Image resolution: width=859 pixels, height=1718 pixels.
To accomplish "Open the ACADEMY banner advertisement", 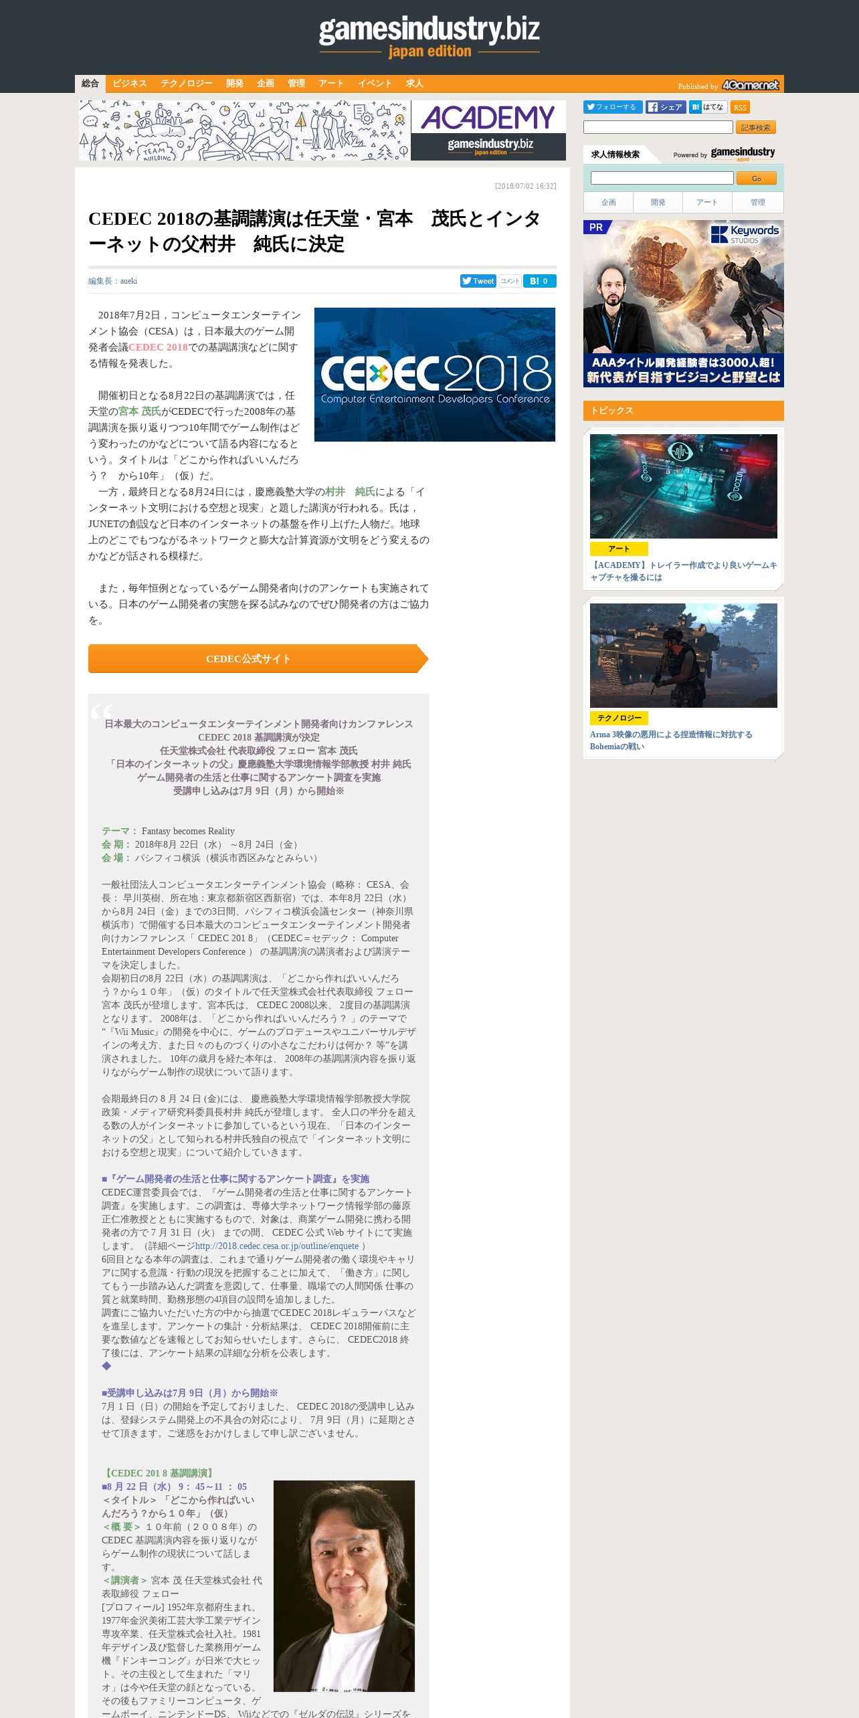I will [x=322, y=130].
